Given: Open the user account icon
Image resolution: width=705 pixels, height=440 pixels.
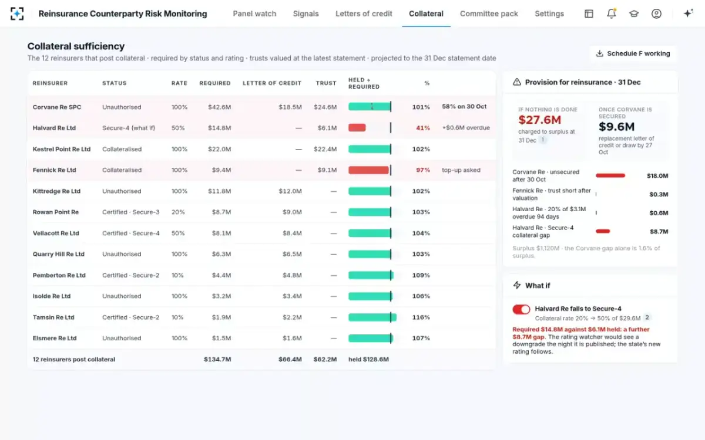Looking at the screenshot, I should coord(656,13).
